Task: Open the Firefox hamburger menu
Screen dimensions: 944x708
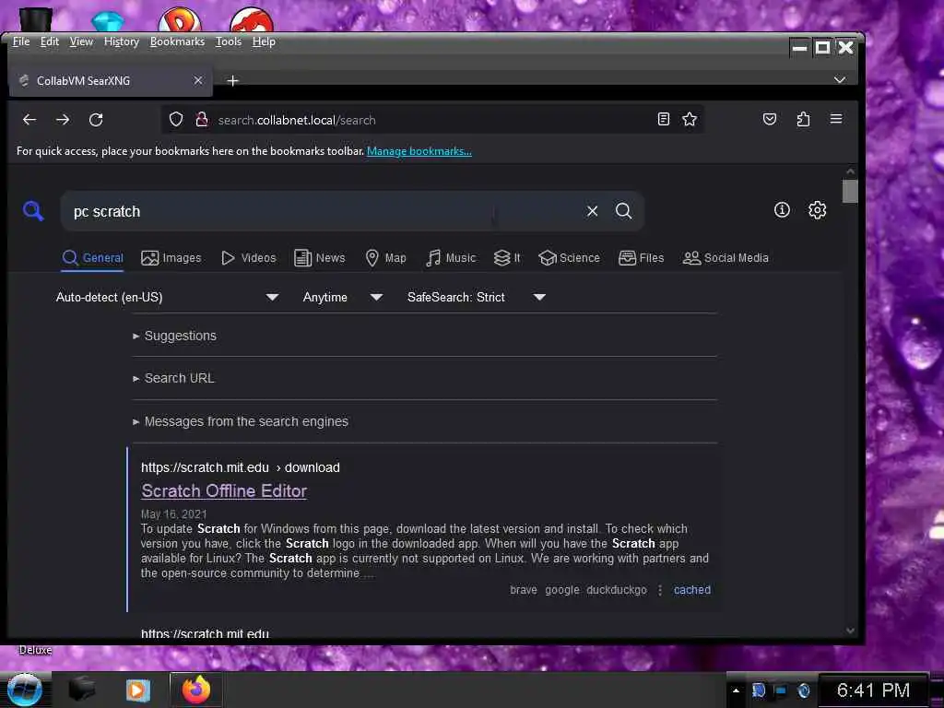Action: tap(836, 119)
